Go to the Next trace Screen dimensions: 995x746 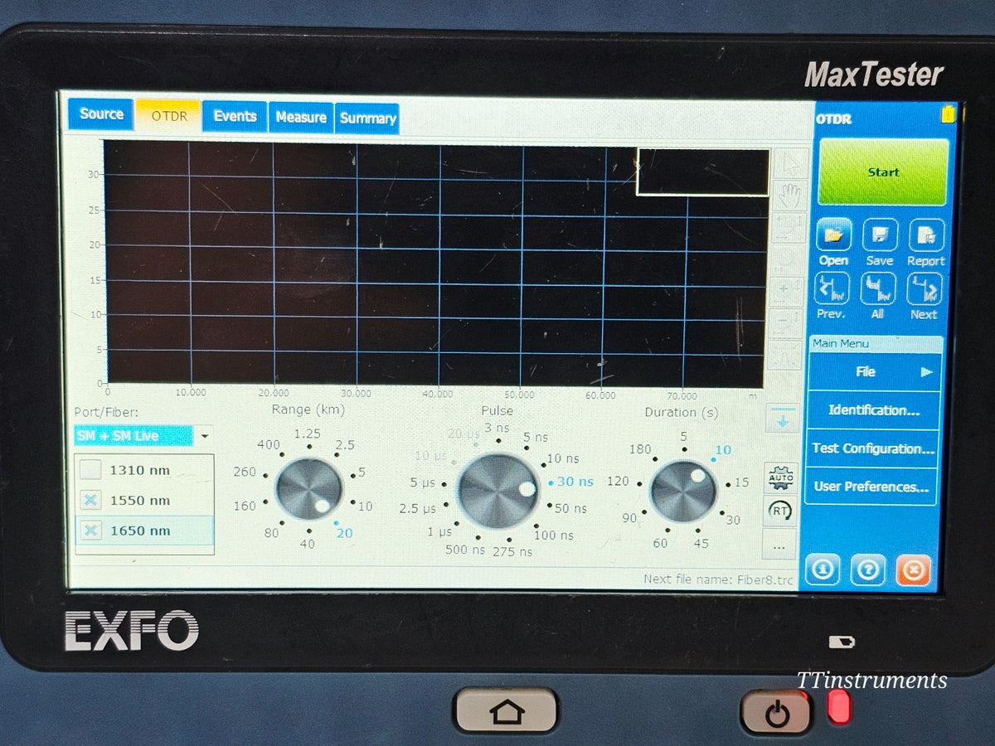(x=925, y=290)
